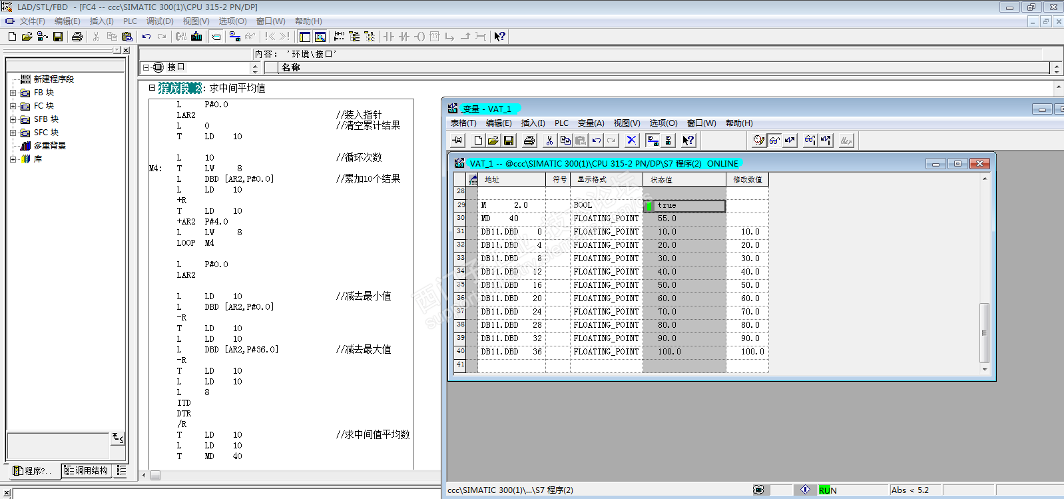Screen dimensions: 1064x499
Task: Expand the FC 块 tree node
Action: tap(13, 106)
